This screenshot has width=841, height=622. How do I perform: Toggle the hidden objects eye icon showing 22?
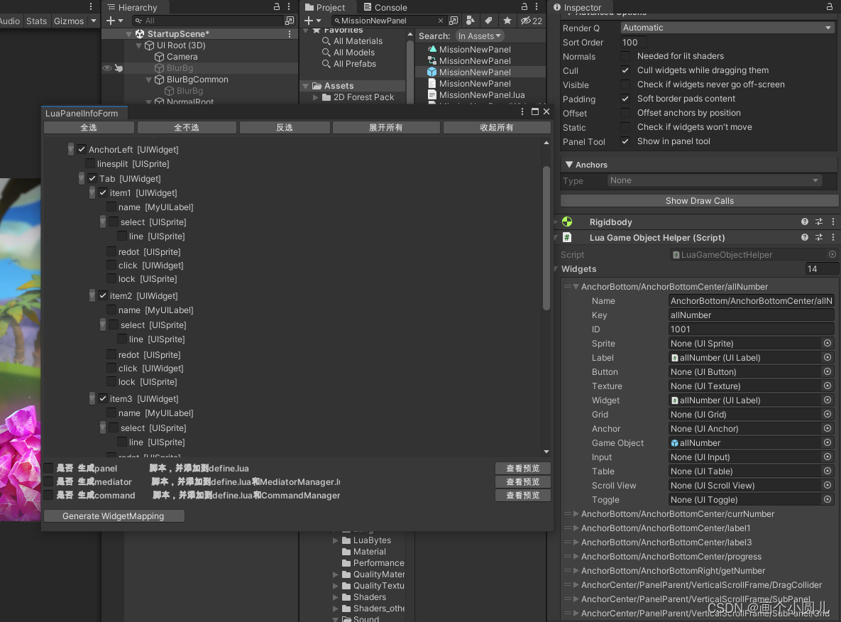tap(526, 21)
